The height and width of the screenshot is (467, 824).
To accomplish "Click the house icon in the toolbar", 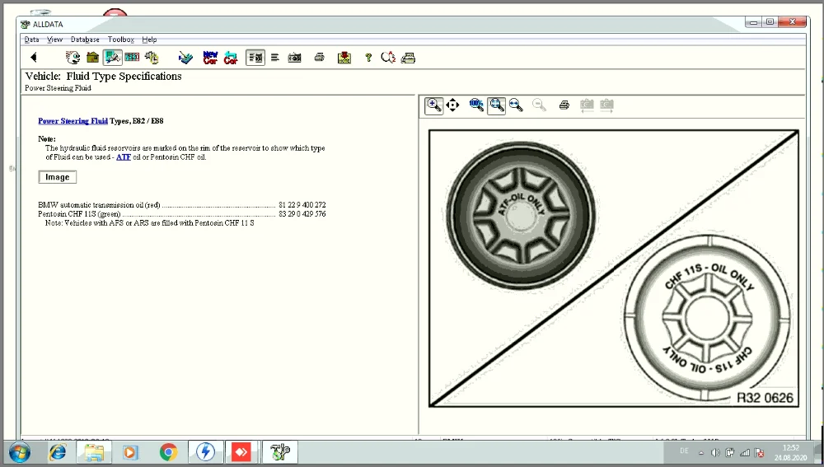I will pyautogui.click(x=92, y=58).
